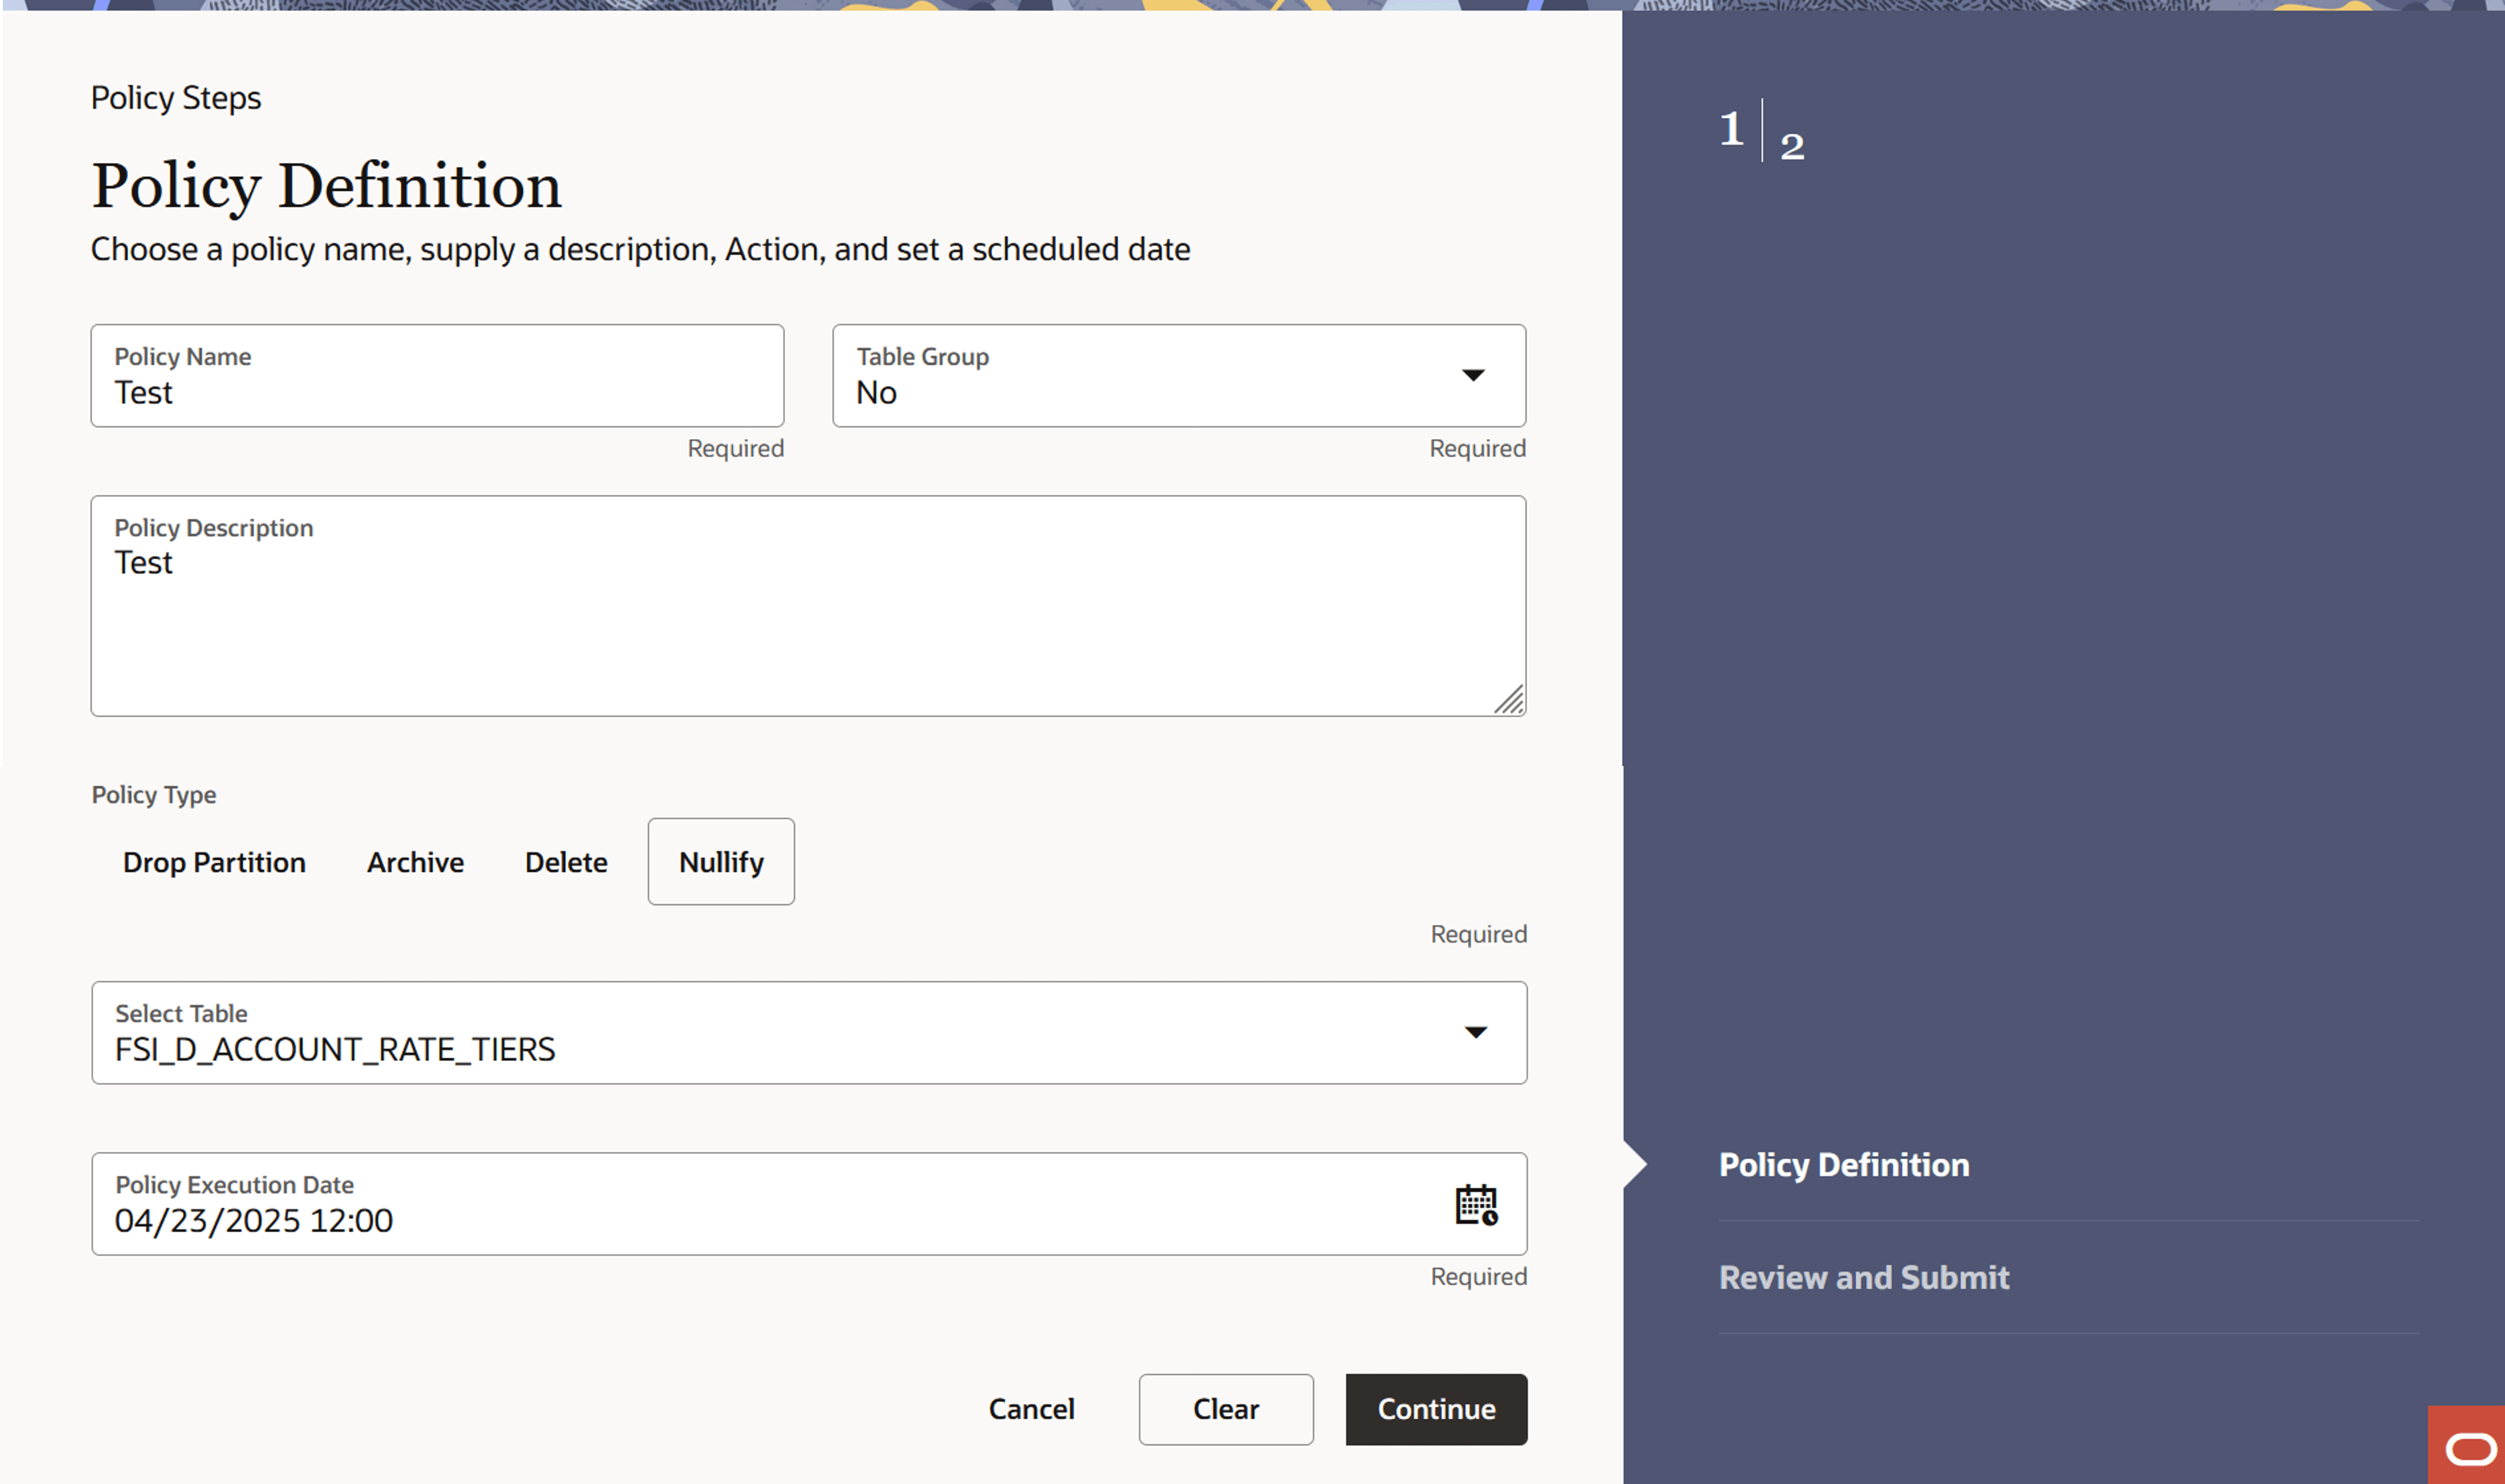
Task: Select the Nullify policy type
Action: point(721,862)
